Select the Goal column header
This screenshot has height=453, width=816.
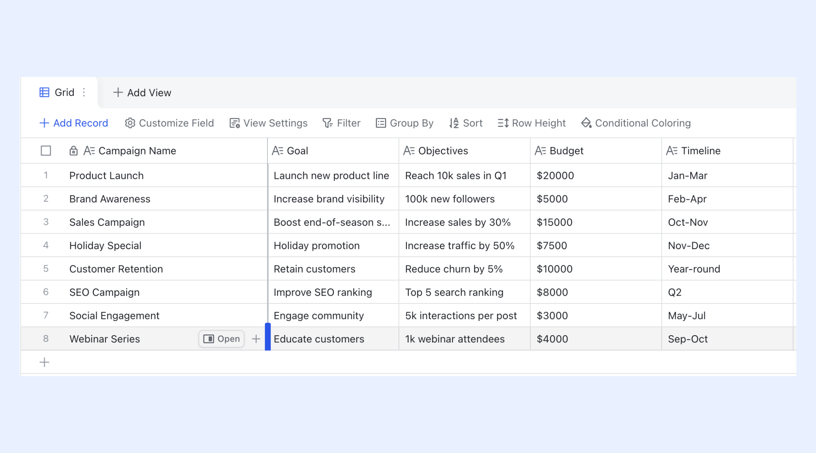333,151
